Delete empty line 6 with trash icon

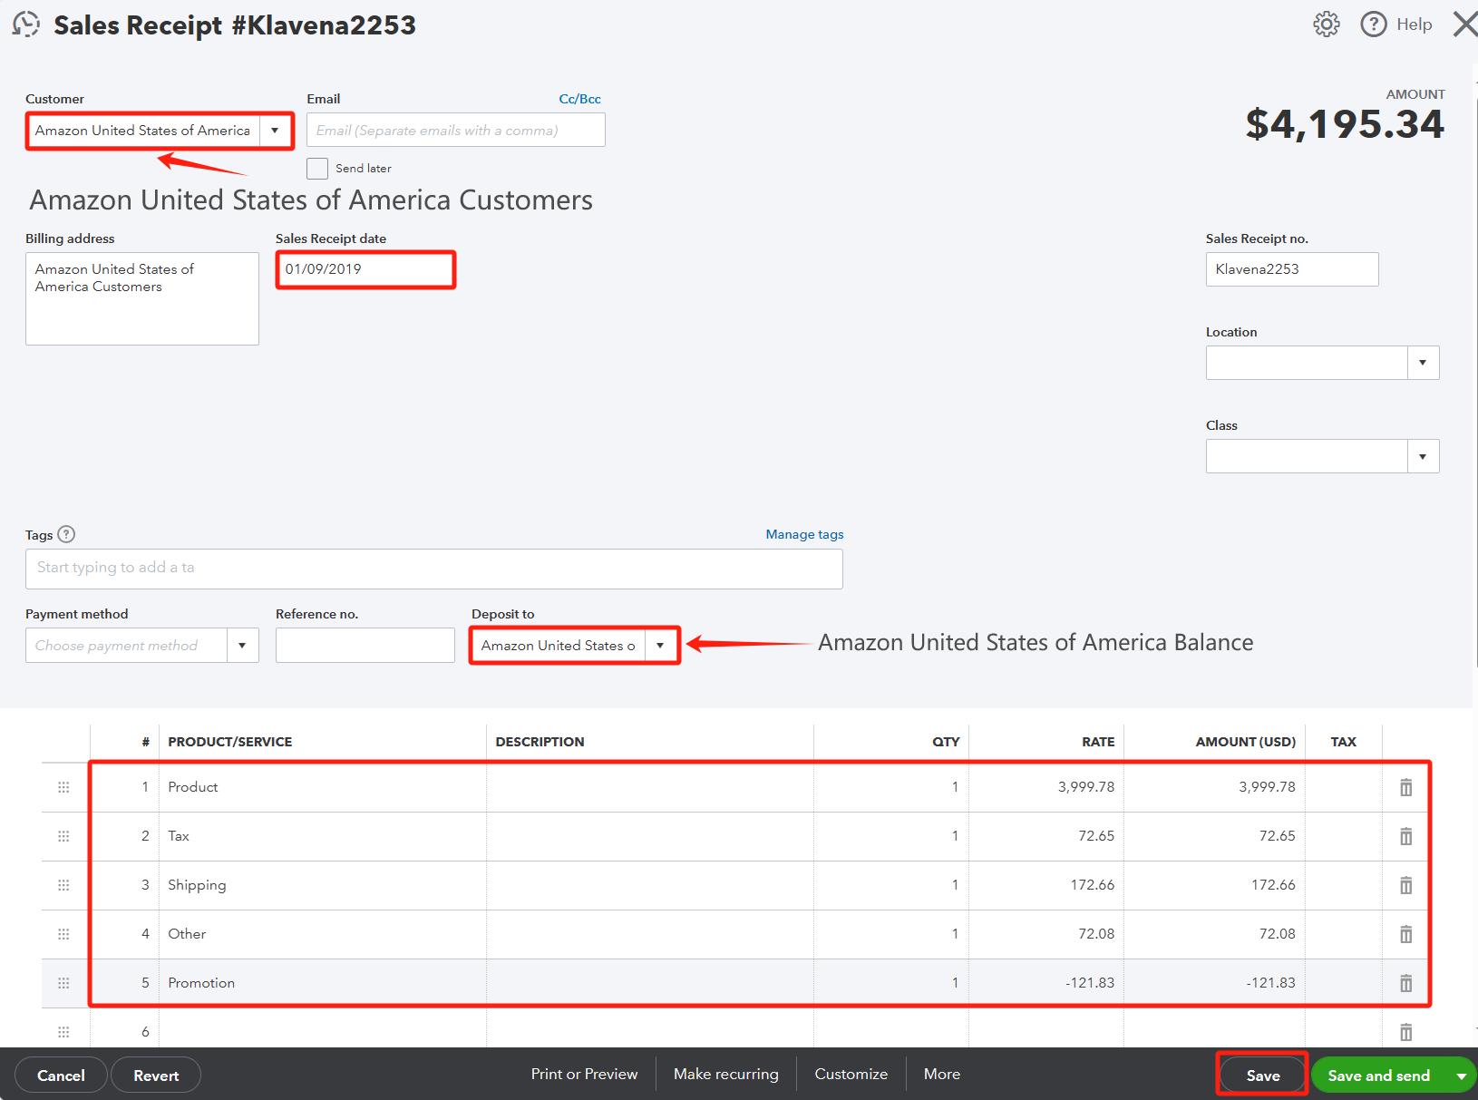[x=1405, y=1032]
